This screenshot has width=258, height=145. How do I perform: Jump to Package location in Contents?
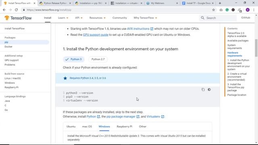(x=237, y=95)
